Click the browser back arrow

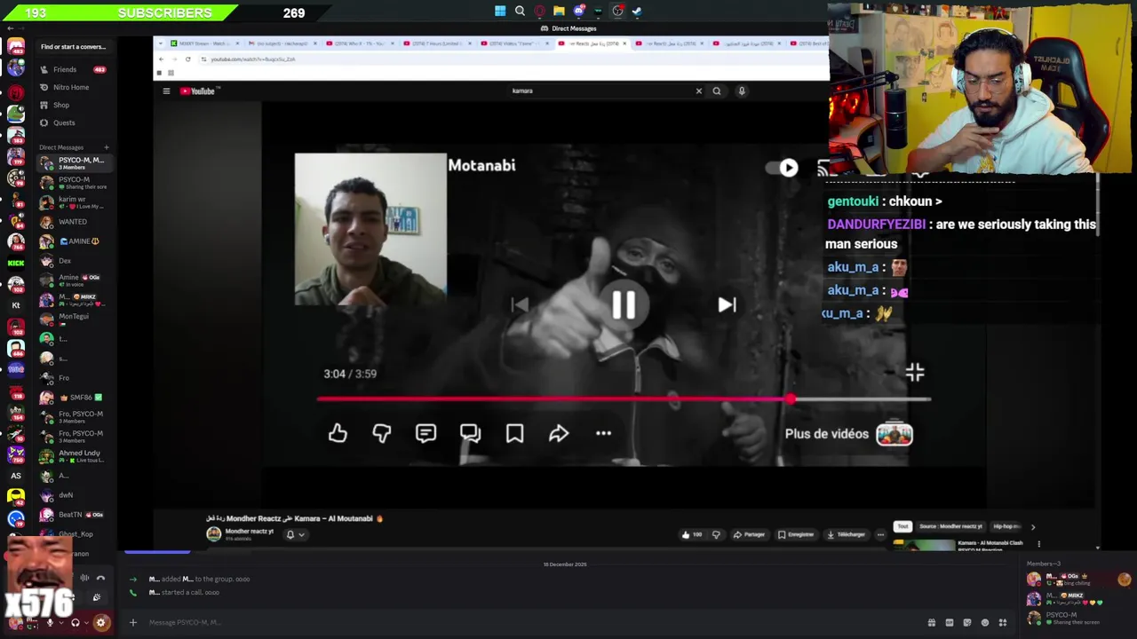tap(161, 59)
